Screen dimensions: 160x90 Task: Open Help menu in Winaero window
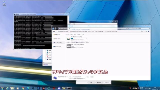[74, 24]
